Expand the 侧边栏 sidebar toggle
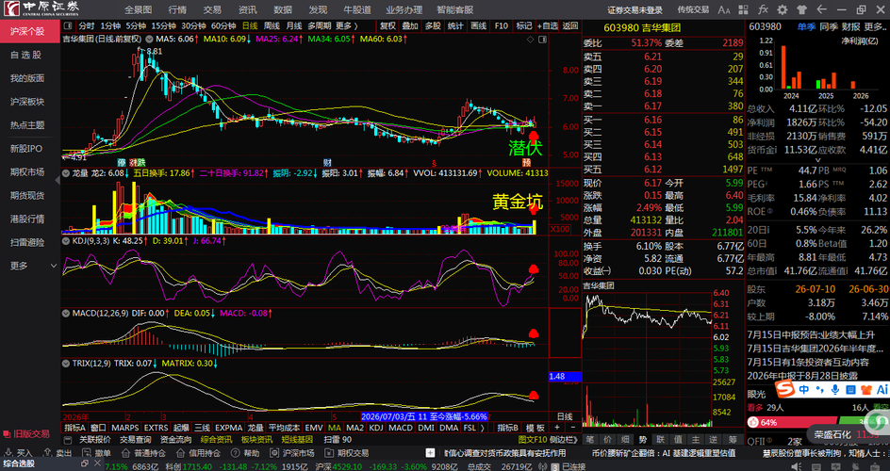The height and width of the screenshot is (471, 890). [566, 439]
